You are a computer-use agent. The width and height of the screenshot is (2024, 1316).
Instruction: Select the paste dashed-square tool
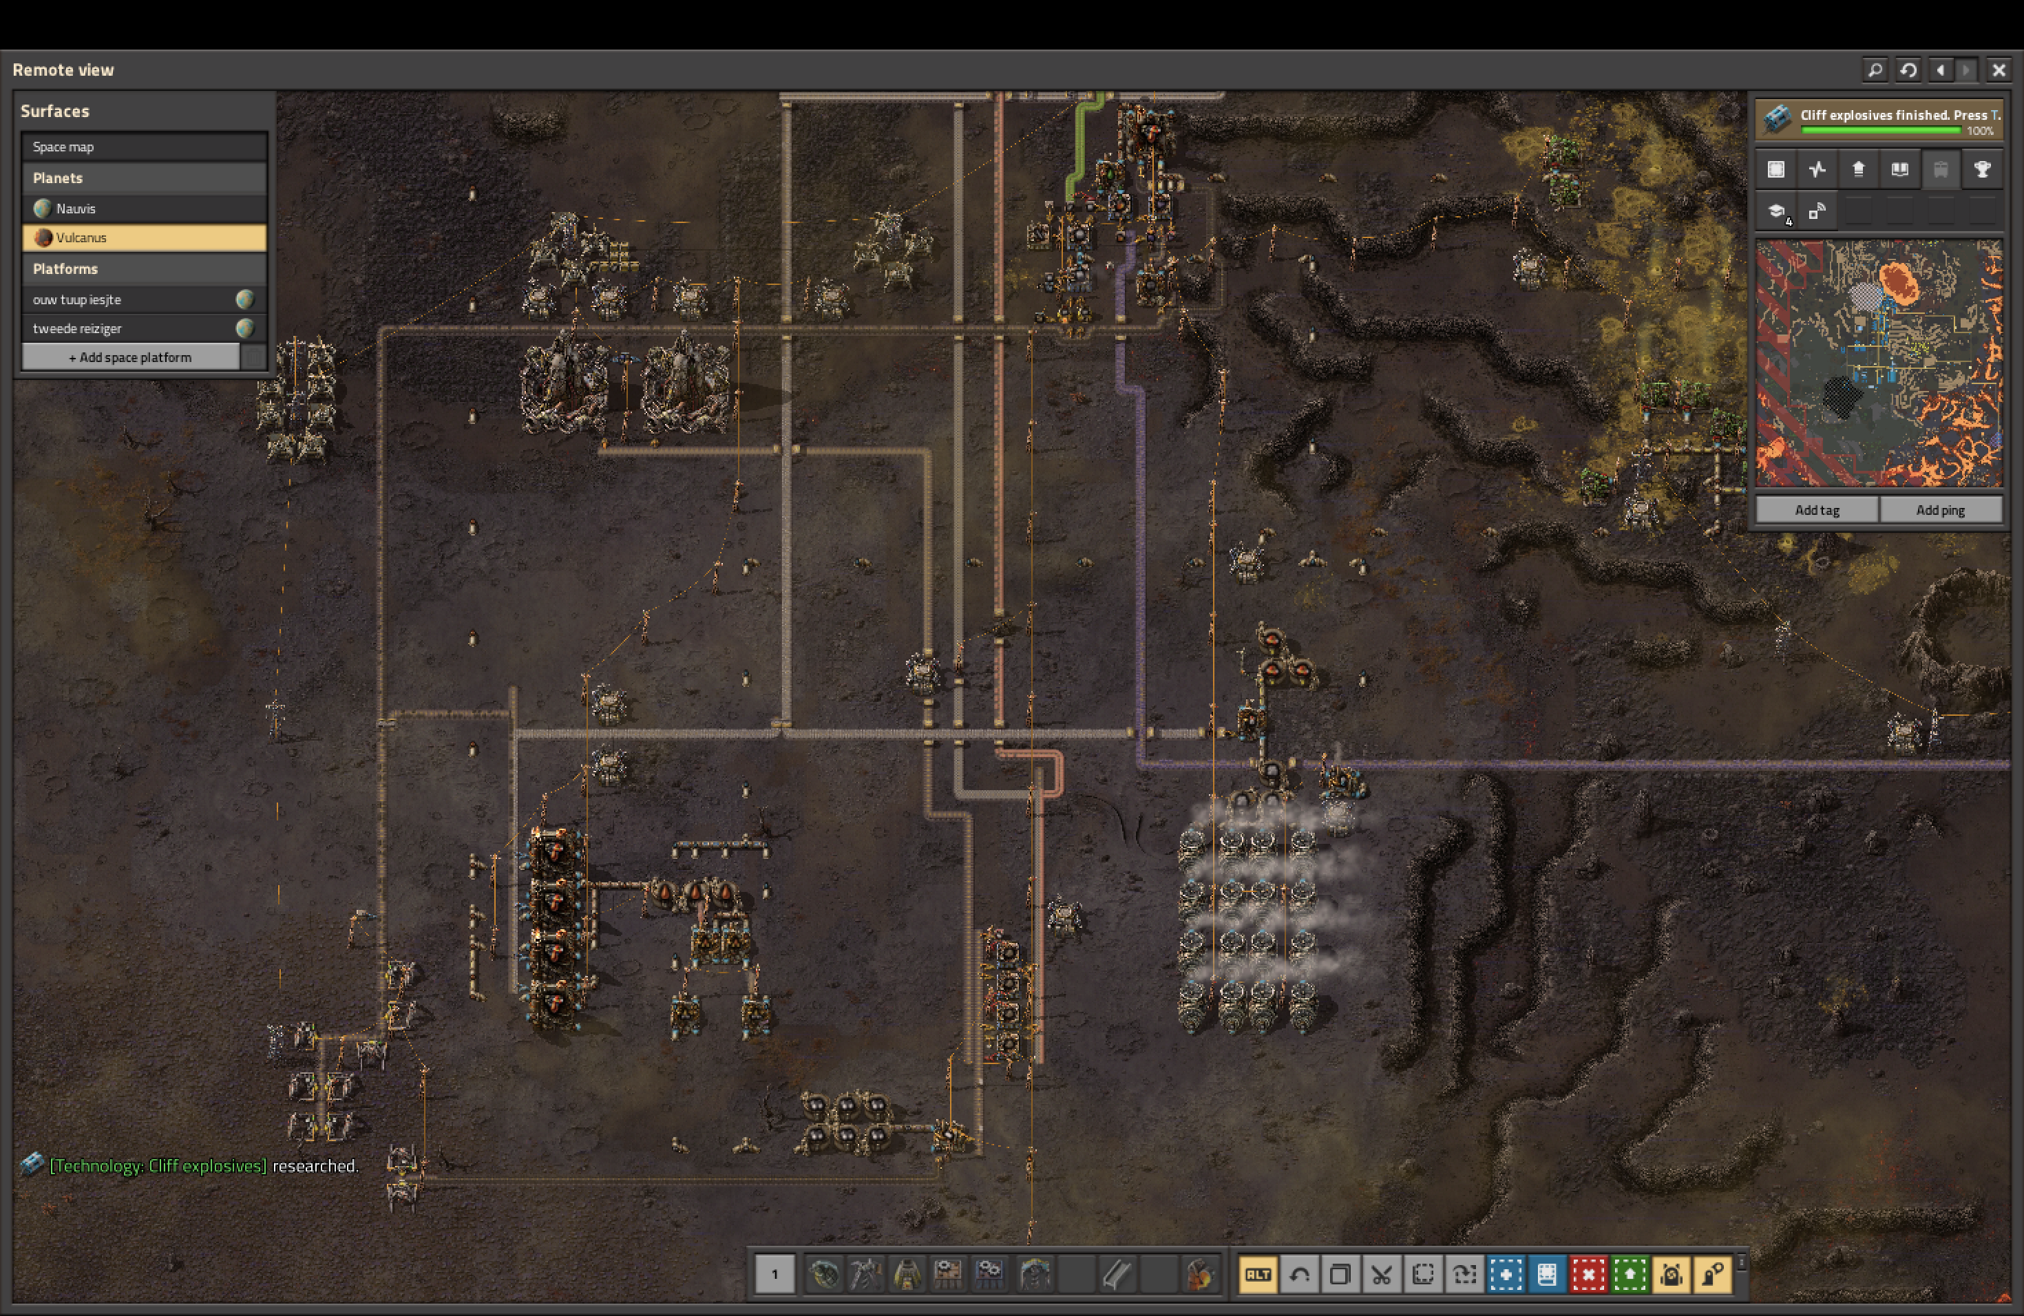(1423, 1274)
